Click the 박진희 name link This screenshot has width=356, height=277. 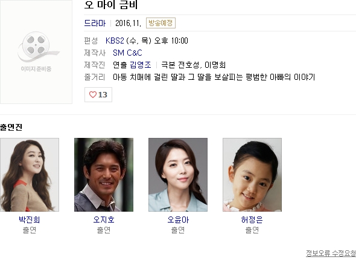tap(30, 220)
